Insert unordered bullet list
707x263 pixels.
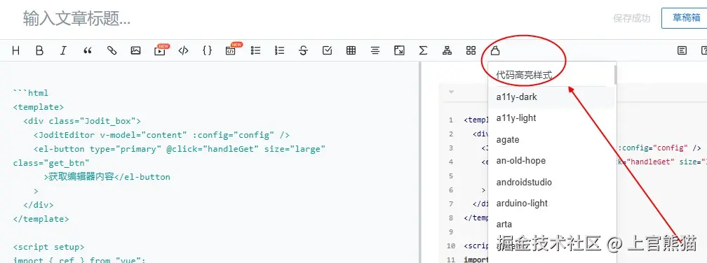[x=255, y=51]
